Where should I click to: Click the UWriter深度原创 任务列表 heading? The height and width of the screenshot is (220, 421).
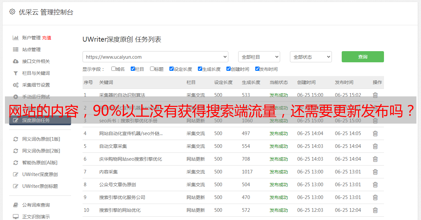pos(122,39)
